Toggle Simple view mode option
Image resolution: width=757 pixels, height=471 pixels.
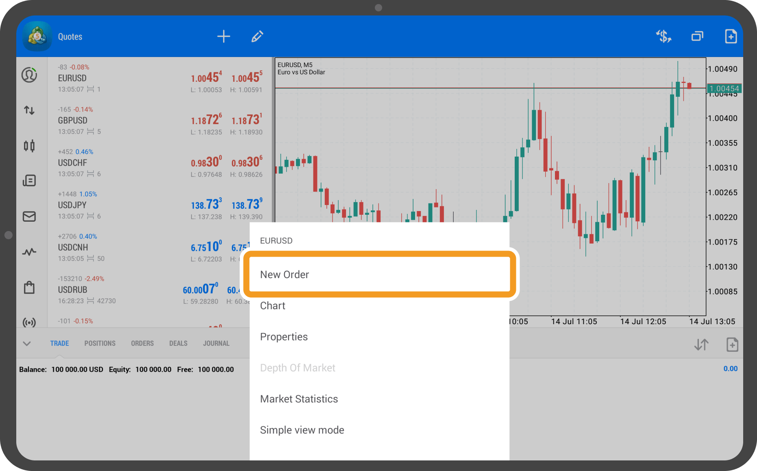click(302, 430)
